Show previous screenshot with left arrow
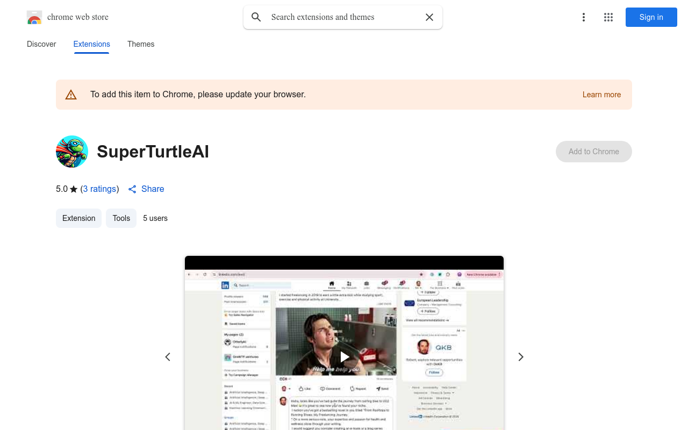Viewport: 688px width, 430px height. tap(168, 357)
